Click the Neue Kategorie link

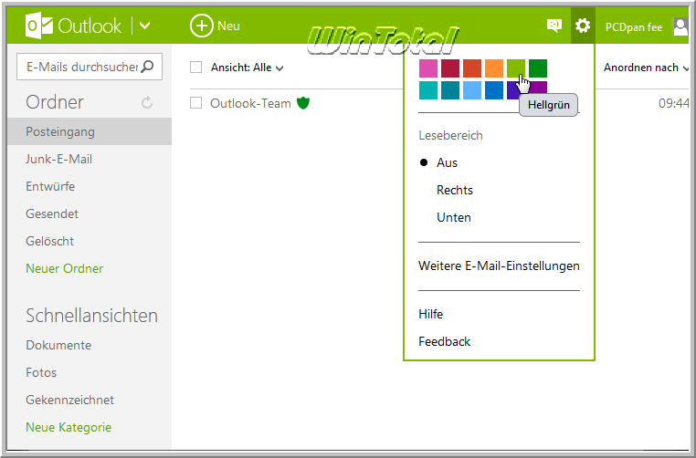[x=69, y=427]
